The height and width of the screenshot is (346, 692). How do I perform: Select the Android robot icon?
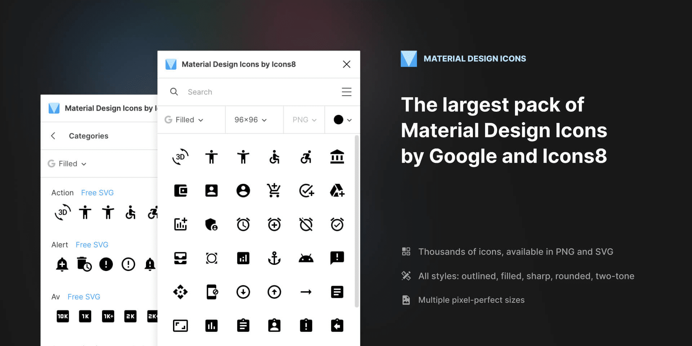point(306,258)
